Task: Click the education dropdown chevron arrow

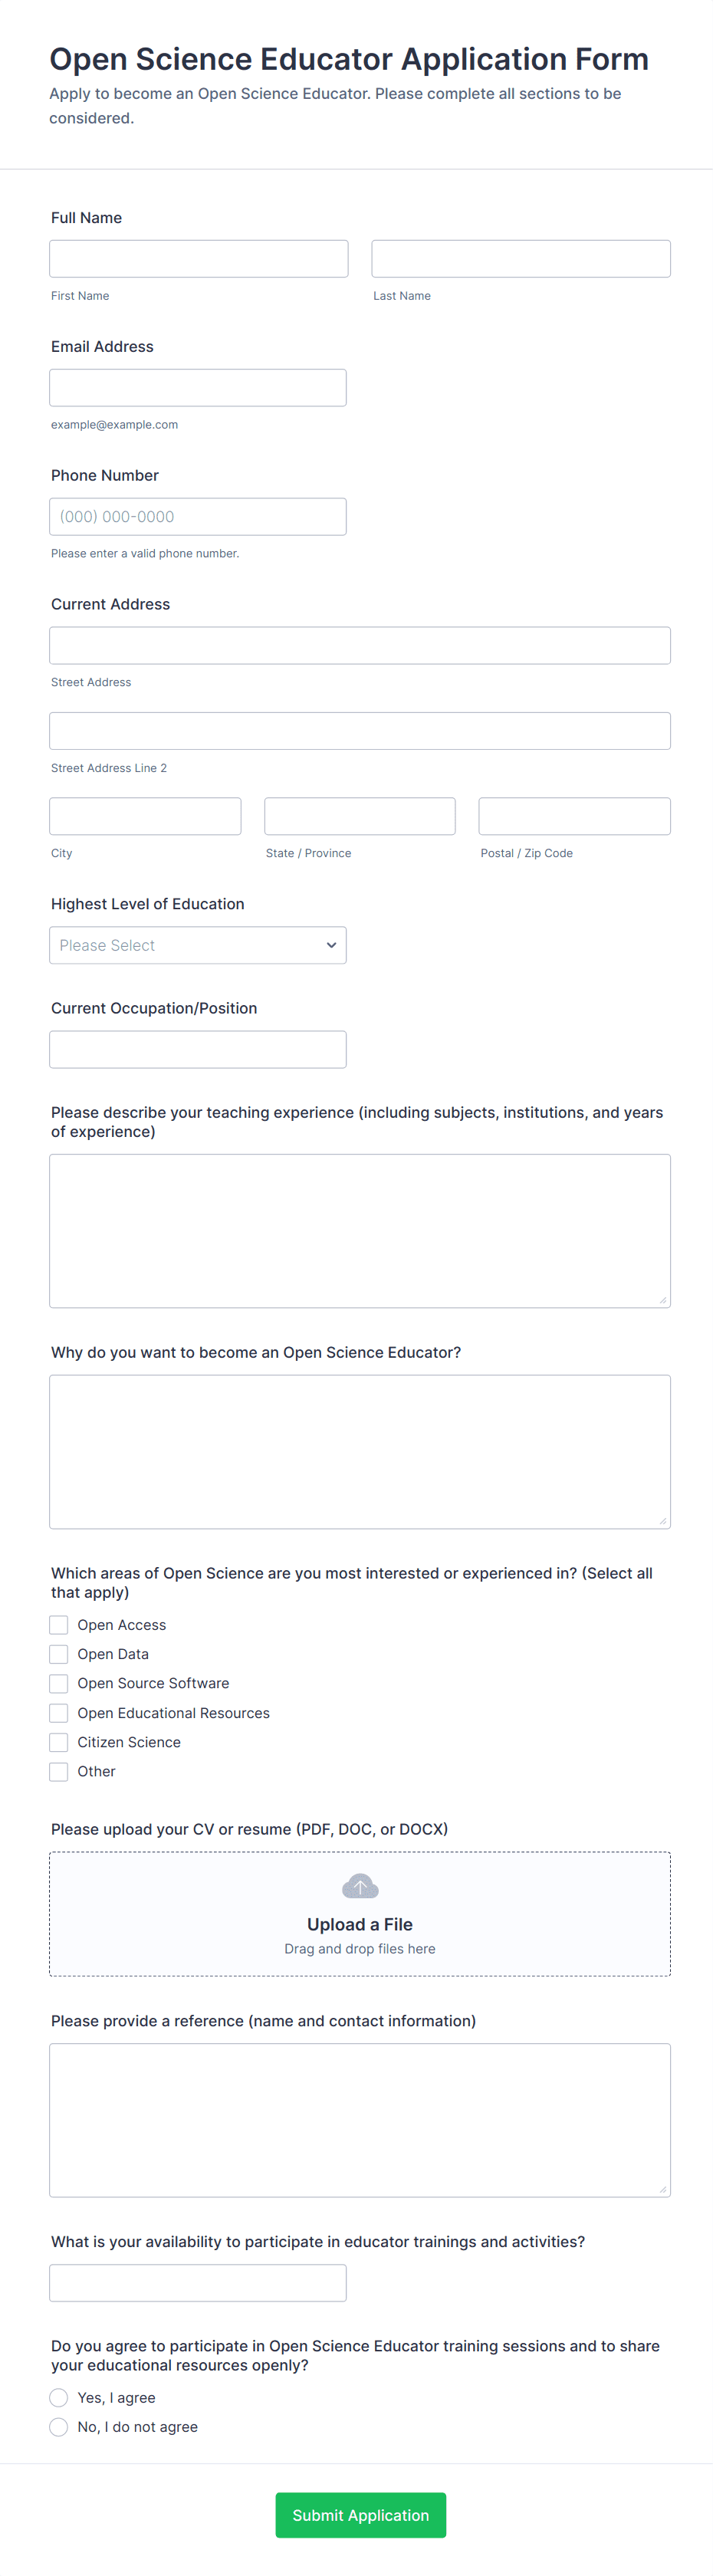Action: tap(331, 945)
